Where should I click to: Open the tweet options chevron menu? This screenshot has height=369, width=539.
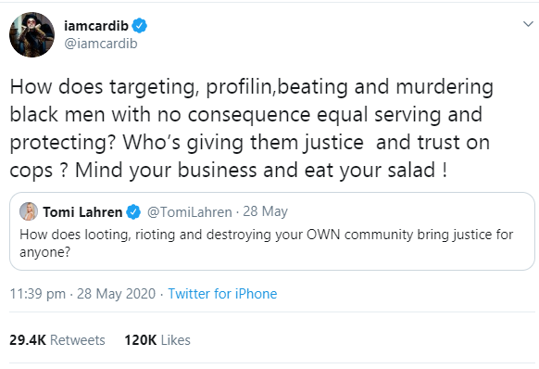[528, 24]
